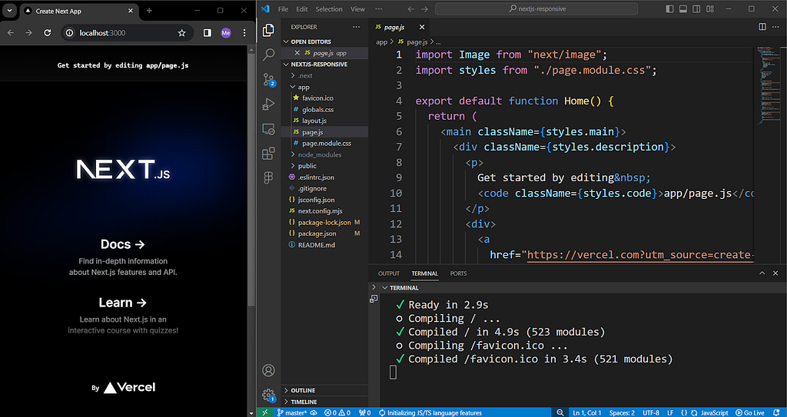This screenshot has width=787, height=417.
Task: Open Customize Layout icon in the title bar
Action: click(x=710, y=9)
